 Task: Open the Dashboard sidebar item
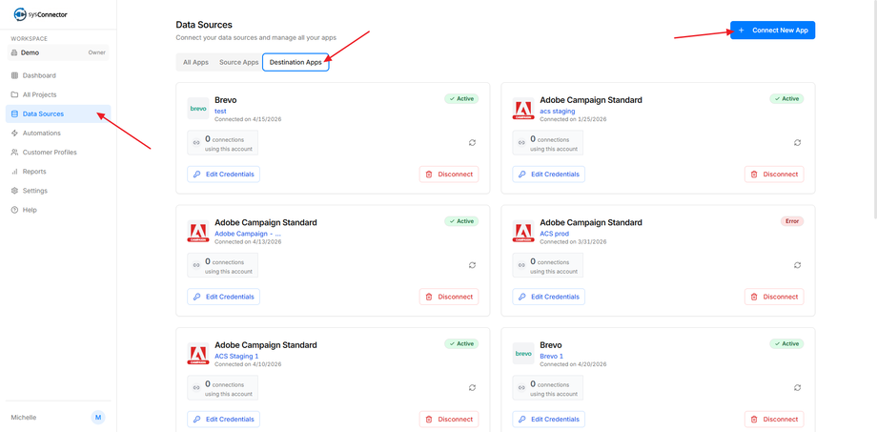(58, 75)
